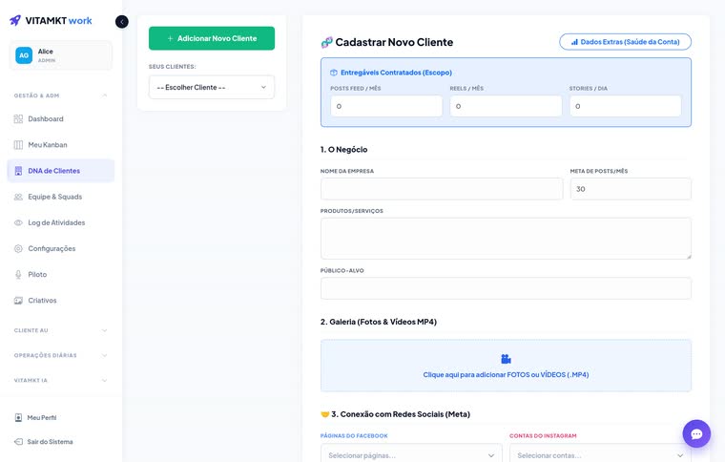
Task: Click the DNA de Clientes building icon
Action: tap(18, 171)
